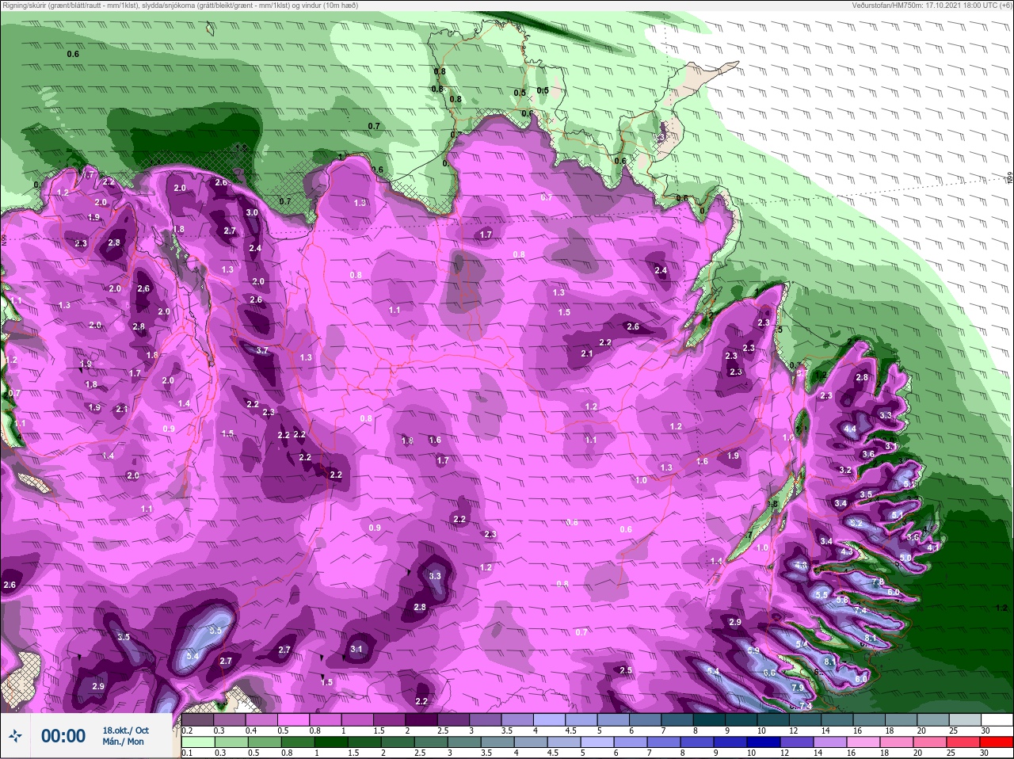Click the Mán./ Mon weekday label
Viewport: 1014px width, 759px height.
point(124,742)
